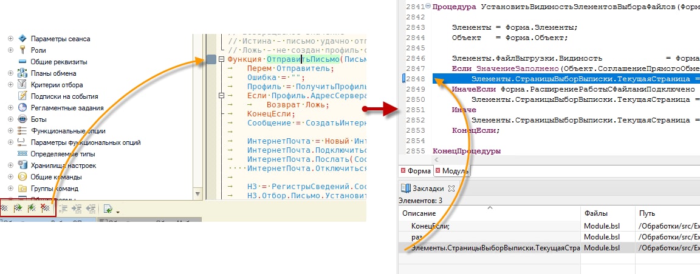Expand the Роли tree node
700x274 pixels.
11,50
